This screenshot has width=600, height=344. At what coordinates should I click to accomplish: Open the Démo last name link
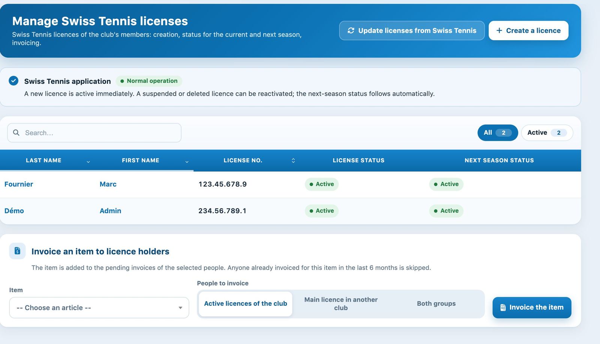point(14,211)
